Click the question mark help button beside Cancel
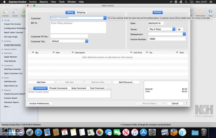This screenshot has width=216, height=138. pyautogui.click(x=186, y=103)
